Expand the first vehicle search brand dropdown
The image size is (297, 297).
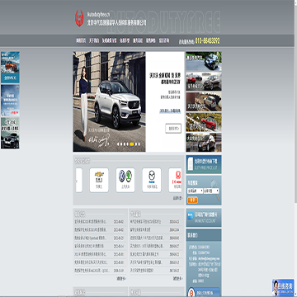195,191
